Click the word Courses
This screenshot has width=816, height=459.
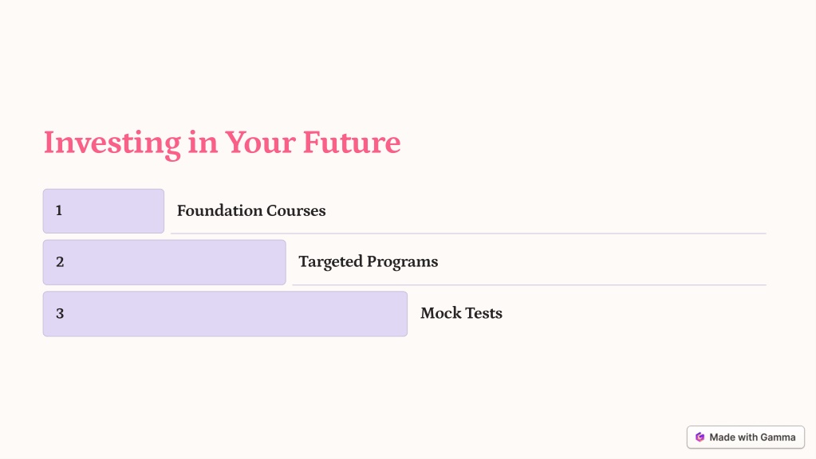coord(296,210)
